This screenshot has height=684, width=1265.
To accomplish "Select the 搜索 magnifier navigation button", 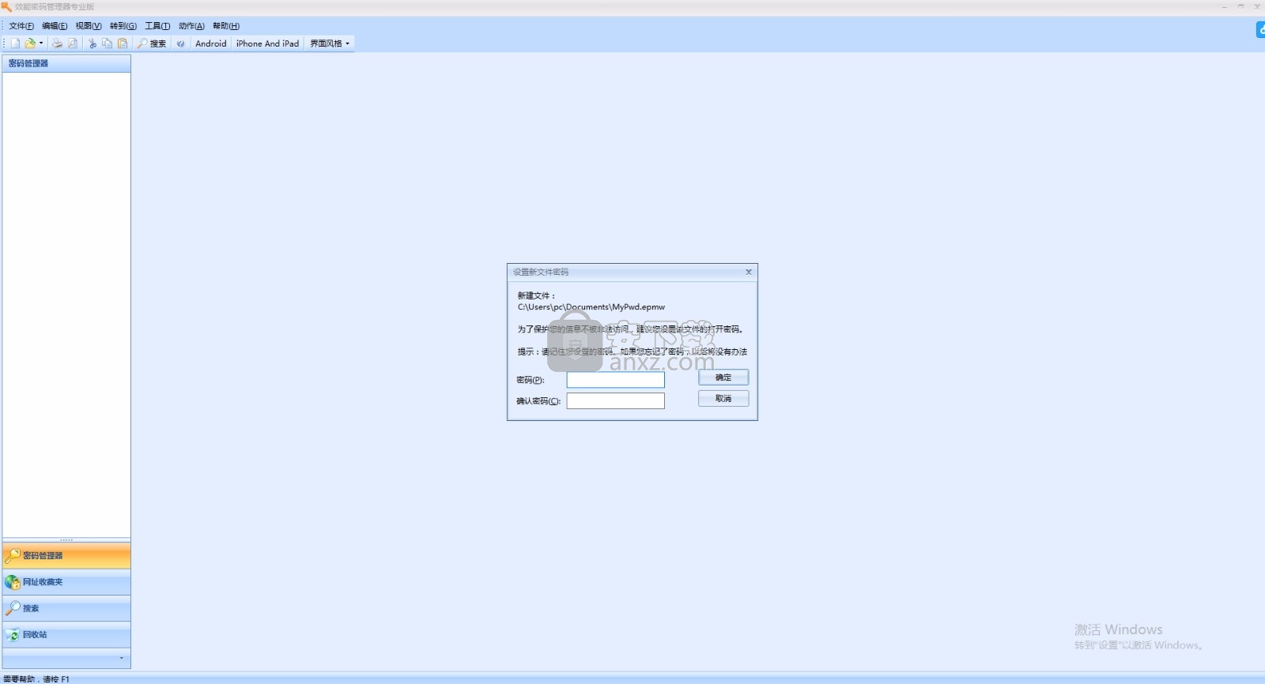I will [x=66, y=608].
